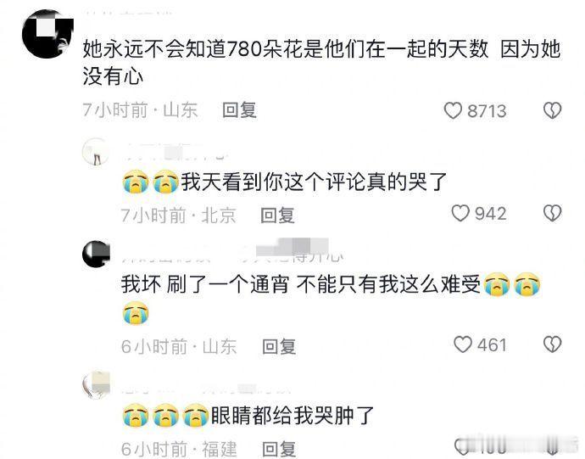The height and width of the screenshot is (459, 585).
Task: Open avatar of the 通宵 comment author
Action: coord(96,254)
